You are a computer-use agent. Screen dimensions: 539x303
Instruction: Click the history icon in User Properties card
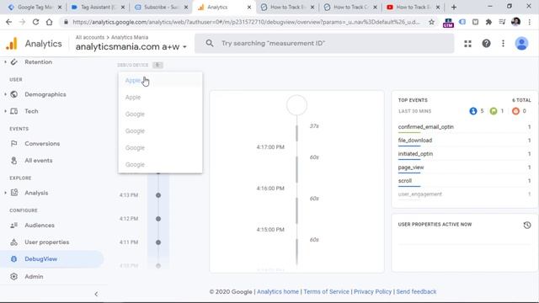(527, 225)
